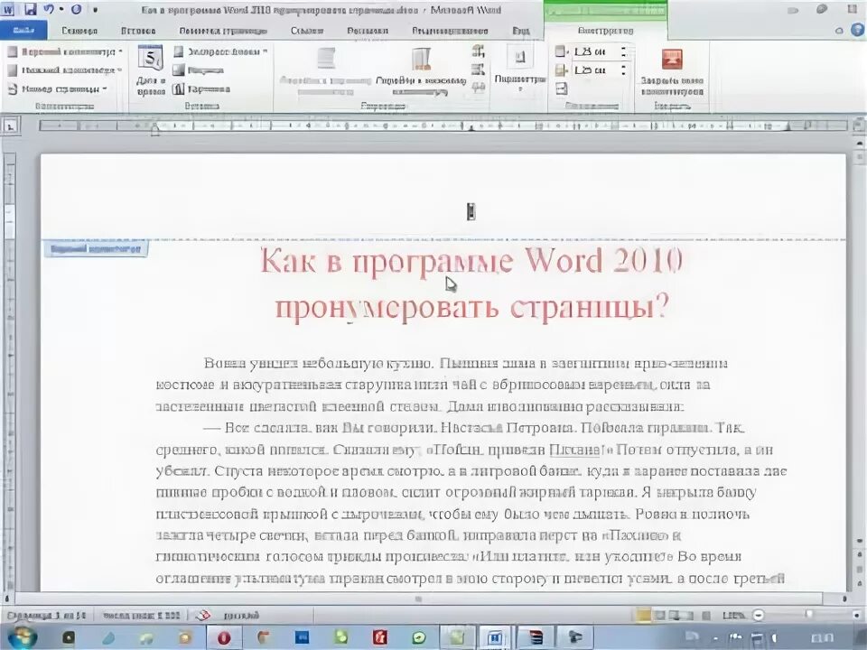The height and width of the screenshot is (650, 867).
Task: Select the Конструктор header tools tab
Action: 605,31
